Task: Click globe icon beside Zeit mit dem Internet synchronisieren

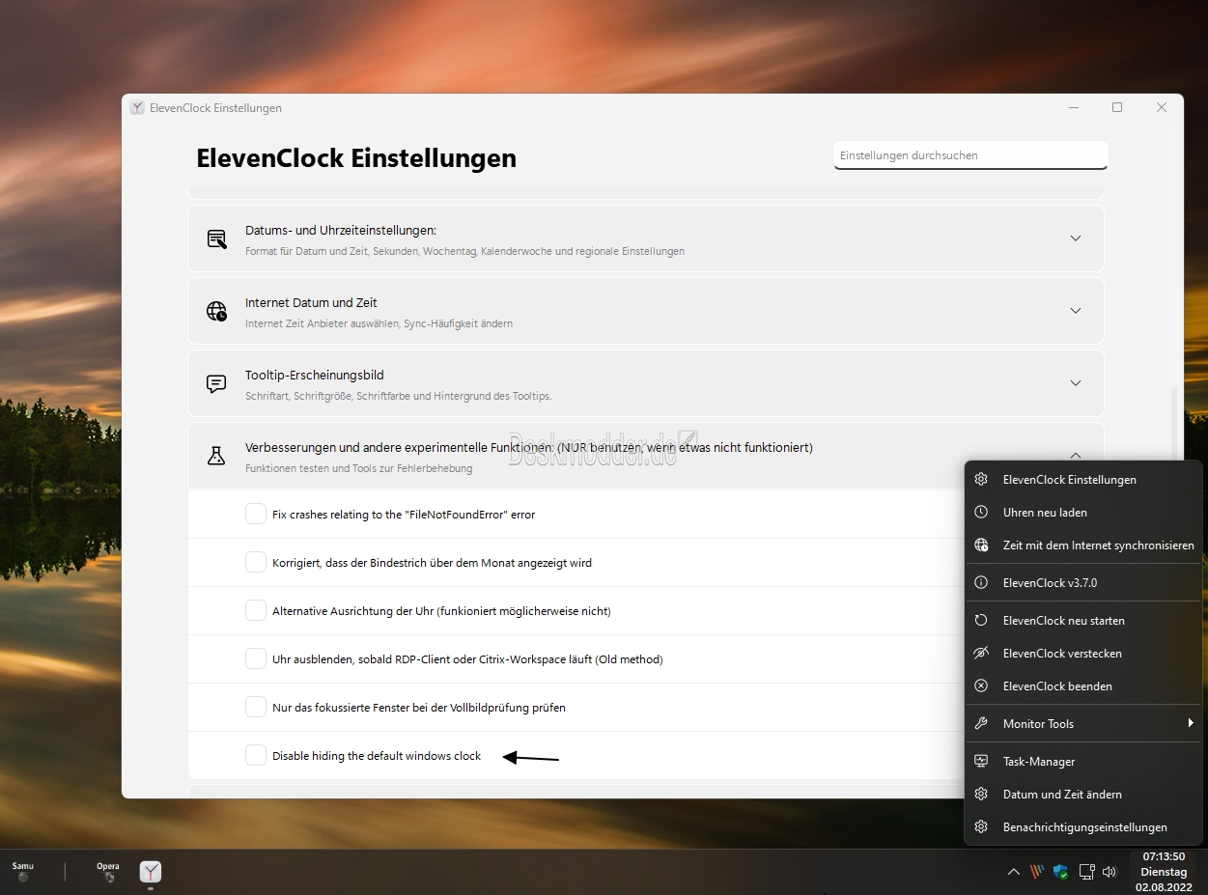Action: click(981, 545)
